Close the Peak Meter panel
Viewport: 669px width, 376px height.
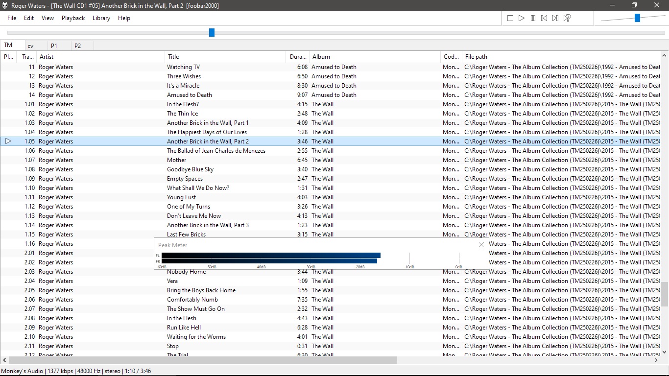pos(481,245)
